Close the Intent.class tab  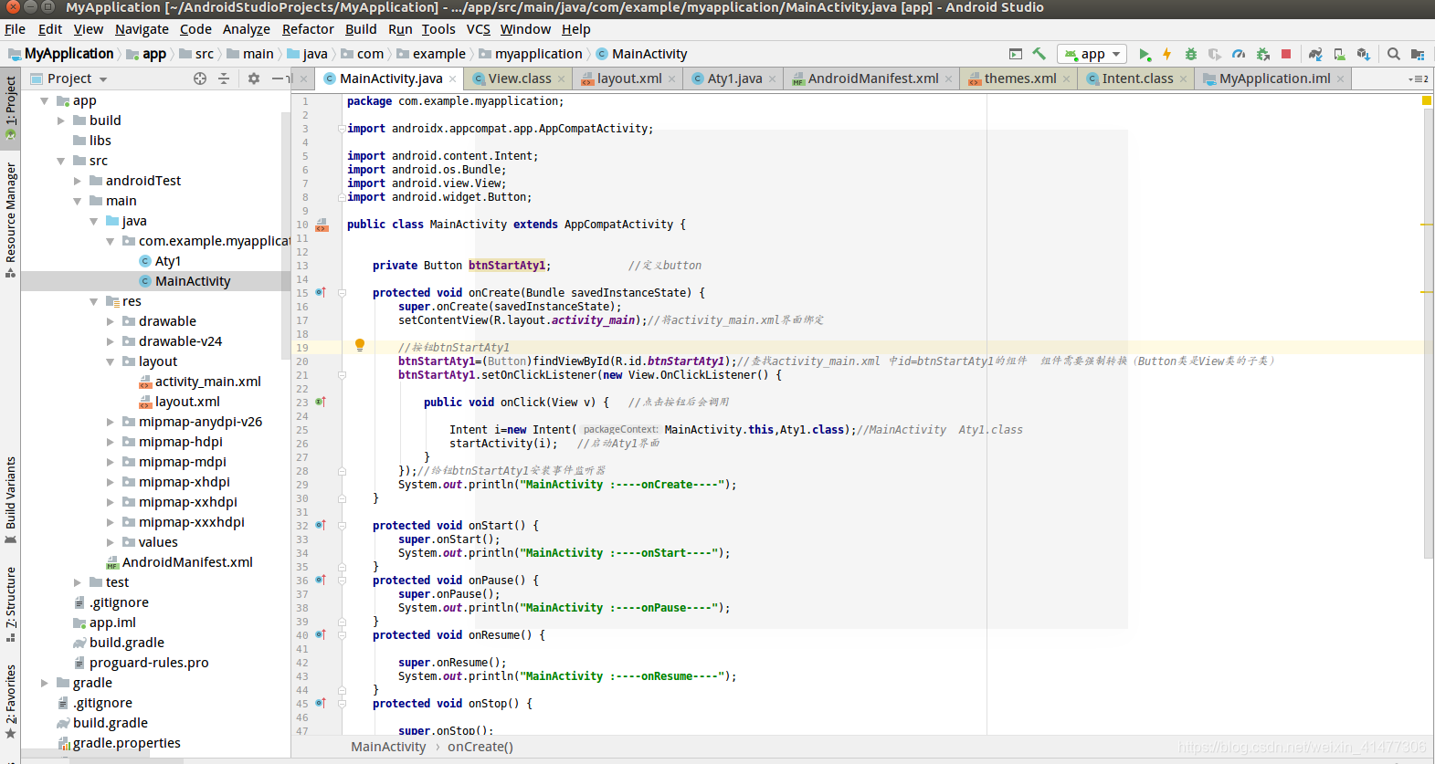(x=1184, y=79)
